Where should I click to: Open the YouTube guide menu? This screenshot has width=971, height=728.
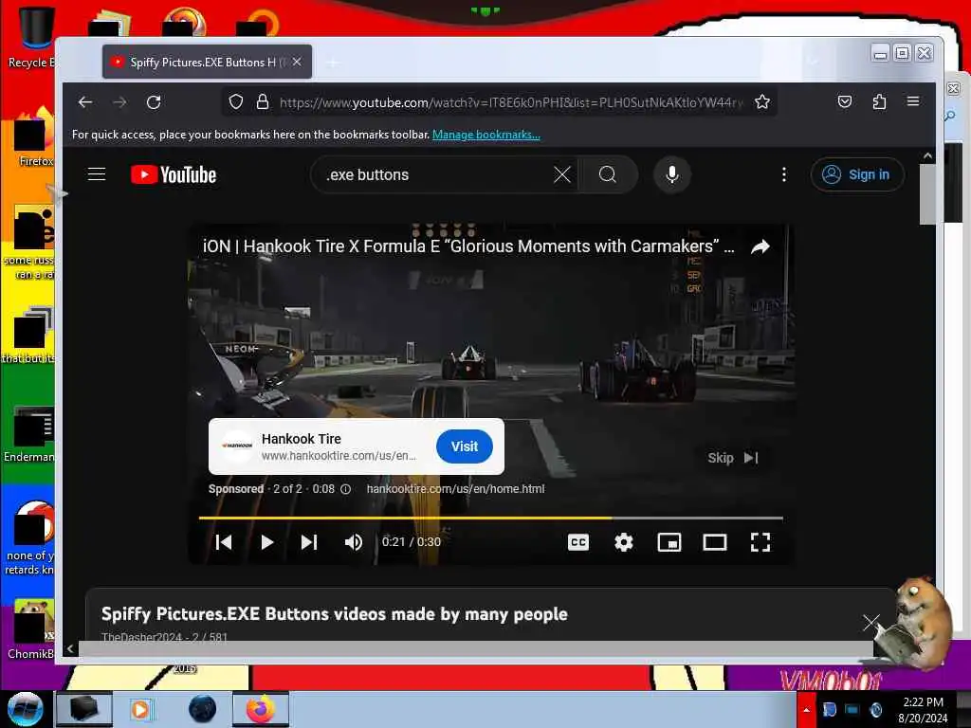(x=97, y=174)
